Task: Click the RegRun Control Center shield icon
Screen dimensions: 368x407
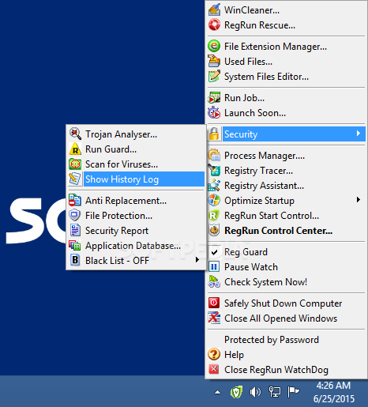Action: (214, 231)
